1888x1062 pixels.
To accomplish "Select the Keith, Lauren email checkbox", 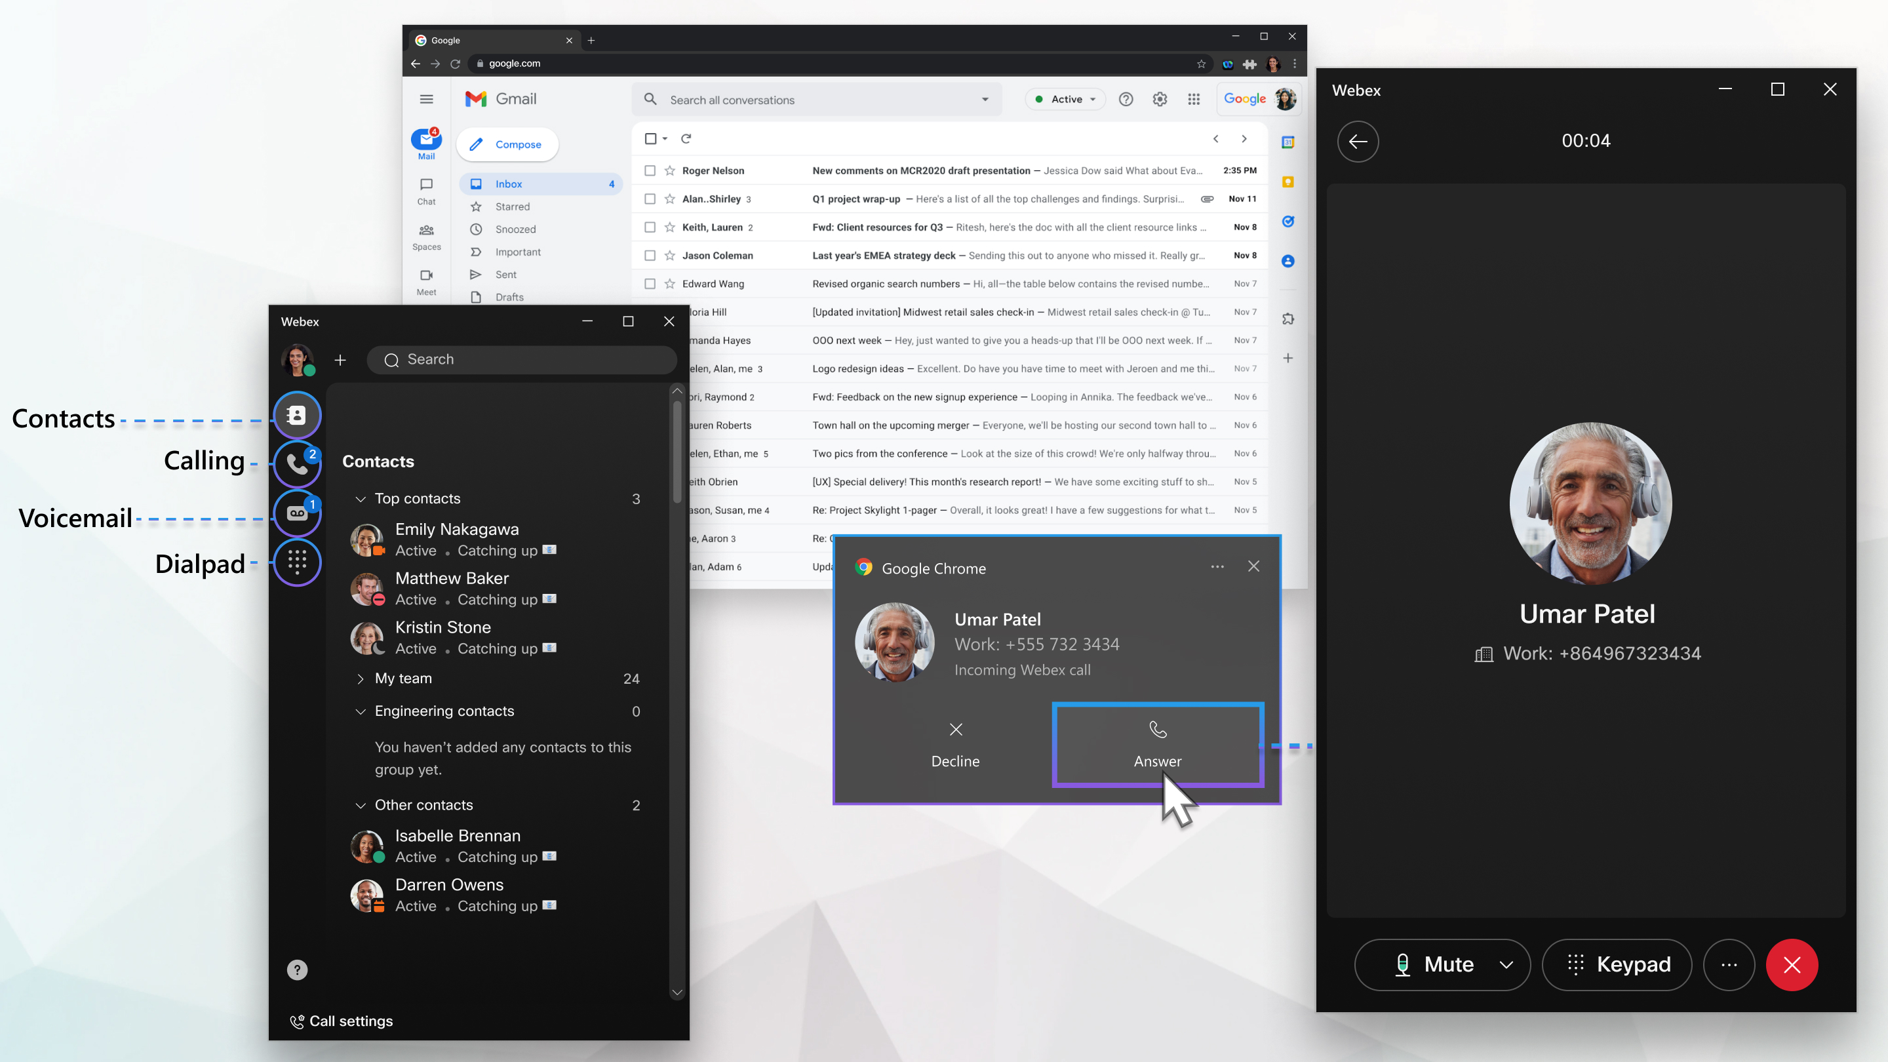I will 650,227.
